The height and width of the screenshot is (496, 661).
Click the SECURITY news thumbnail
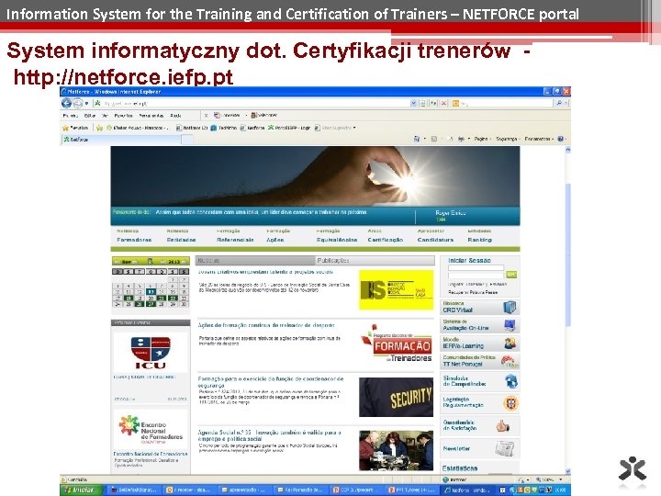[397, 397]
